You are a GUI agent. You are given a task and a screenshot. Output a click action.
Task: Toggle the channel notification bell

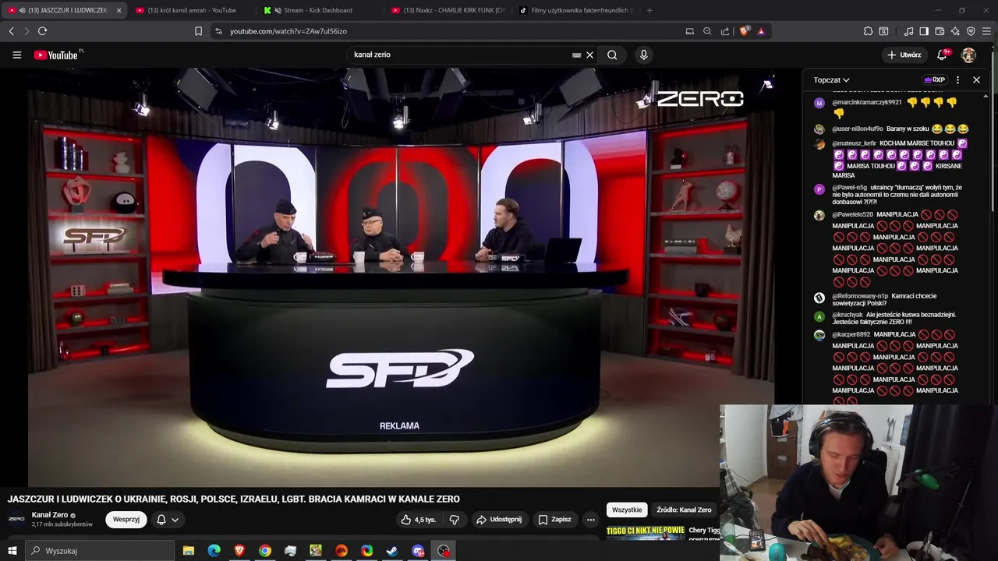161,520
